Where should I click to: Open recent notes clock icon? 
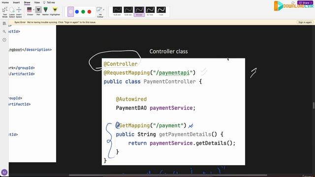pos(4,40)
